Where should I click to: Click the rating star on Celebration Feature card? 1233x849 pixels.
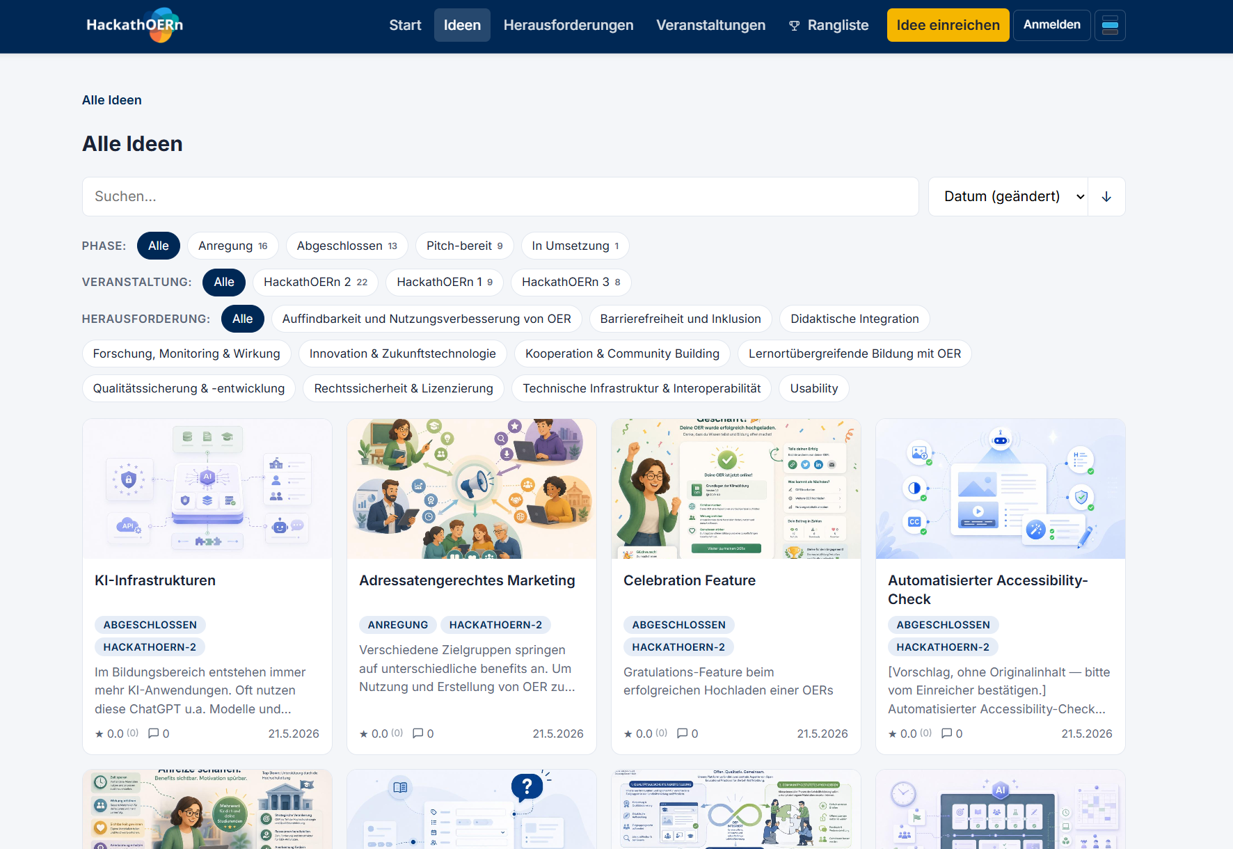pos(628,734)
